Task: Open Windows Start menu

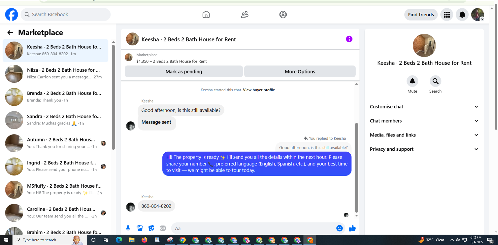Action: point(6,240)
